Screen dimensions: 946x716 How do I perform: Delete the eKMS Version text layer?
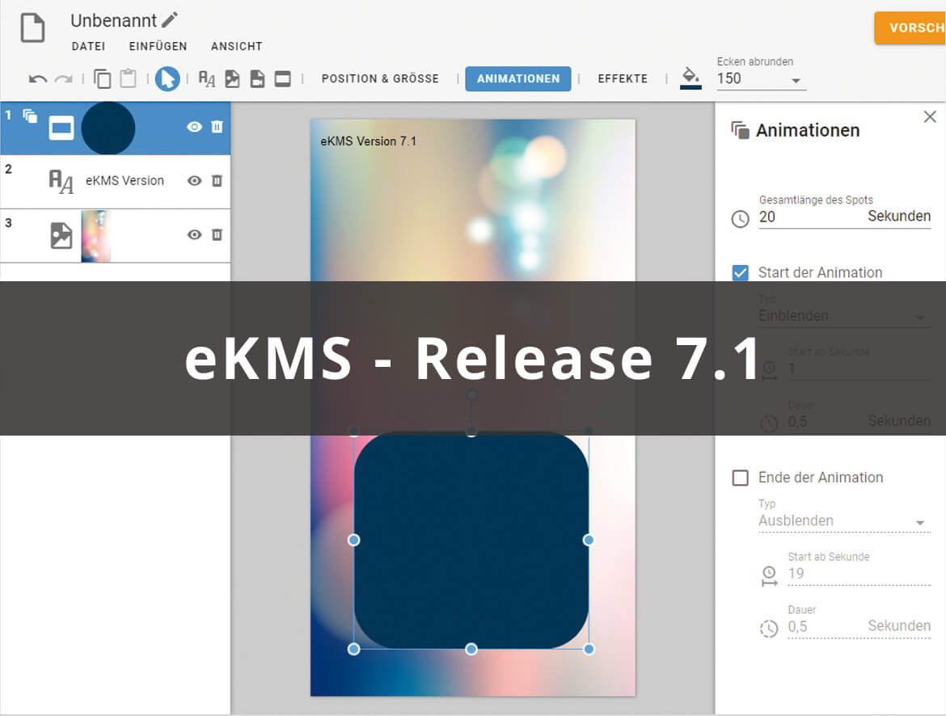point(217,181)
